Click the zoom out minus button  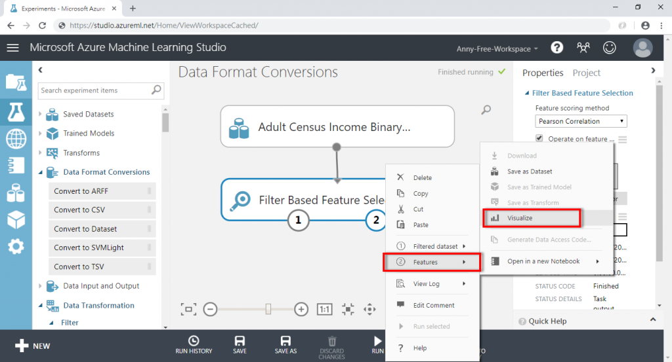point(210,309)
